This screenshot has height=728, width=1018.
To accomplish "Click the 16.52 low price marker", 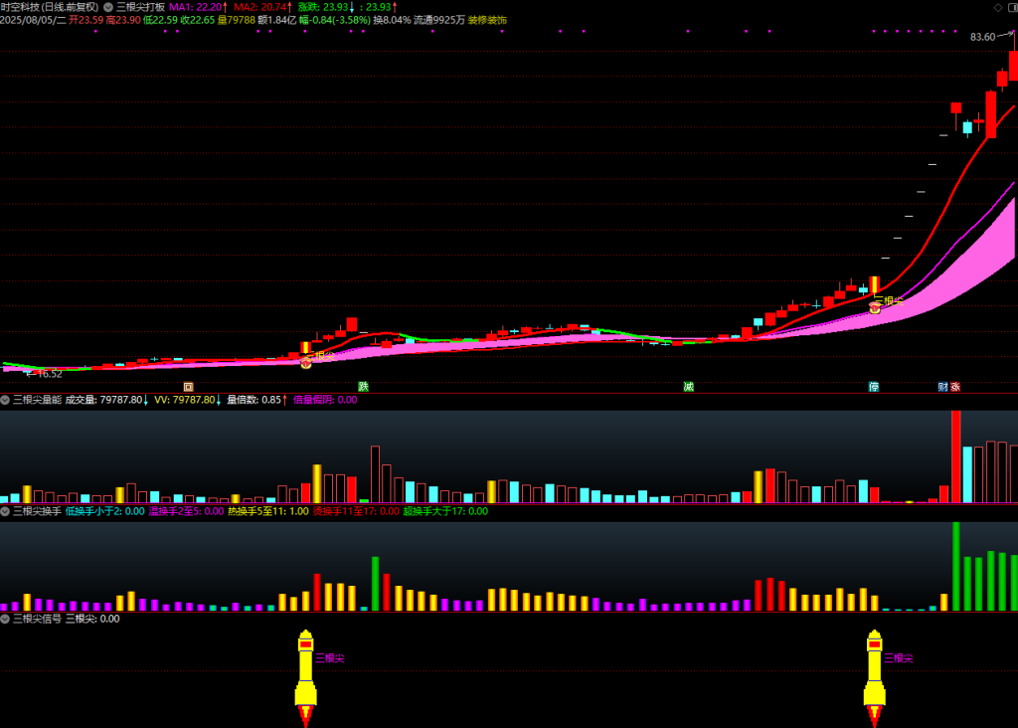I will [x=47, y=374].
